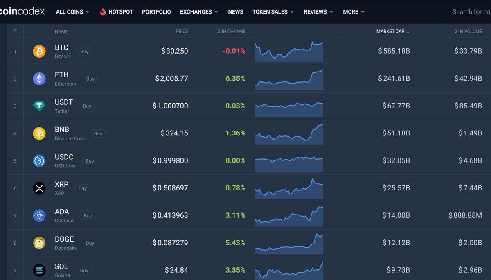Click the Buy button next to BTC
This screenshot has height=280, width=491.
pos(84,52)
